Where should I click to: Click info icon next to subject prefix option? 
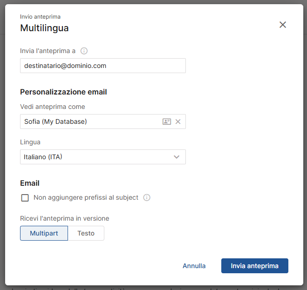pyautogui.click(x=147, y=197)
